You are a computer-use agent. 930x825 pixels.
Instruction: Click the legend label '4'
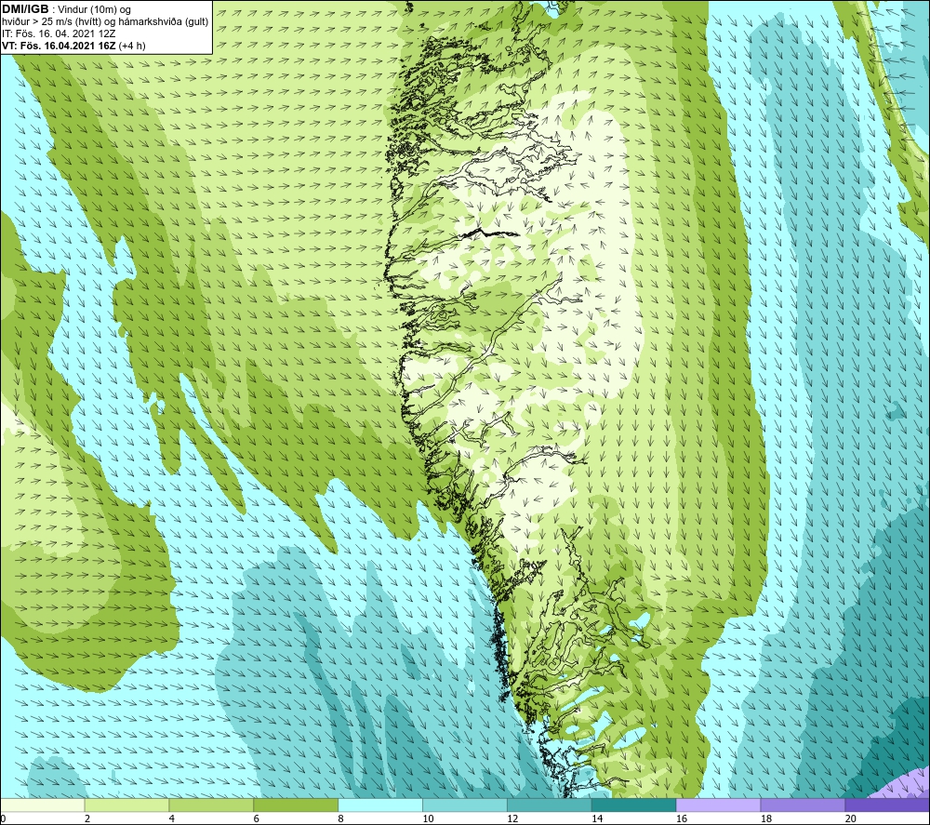[x=171, y=818]
